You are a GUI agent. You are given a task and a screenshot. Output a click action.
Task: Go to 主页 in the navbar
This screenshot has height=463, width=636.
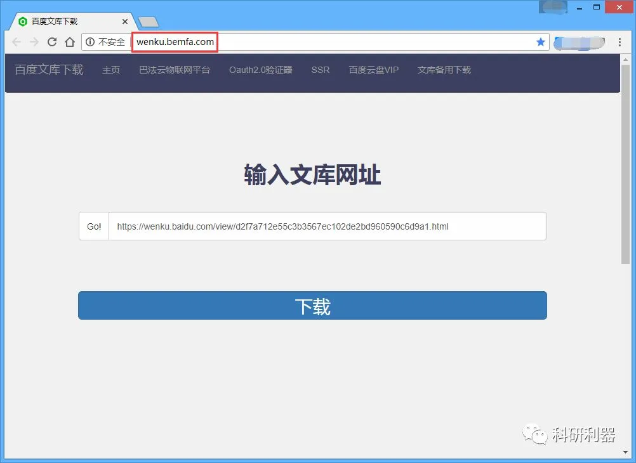point(110,70)
